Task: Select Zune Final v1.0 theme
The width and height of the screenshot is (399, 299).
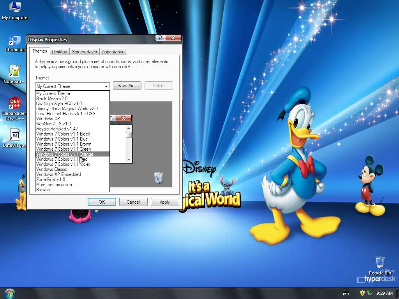Action: coord(72,179)
